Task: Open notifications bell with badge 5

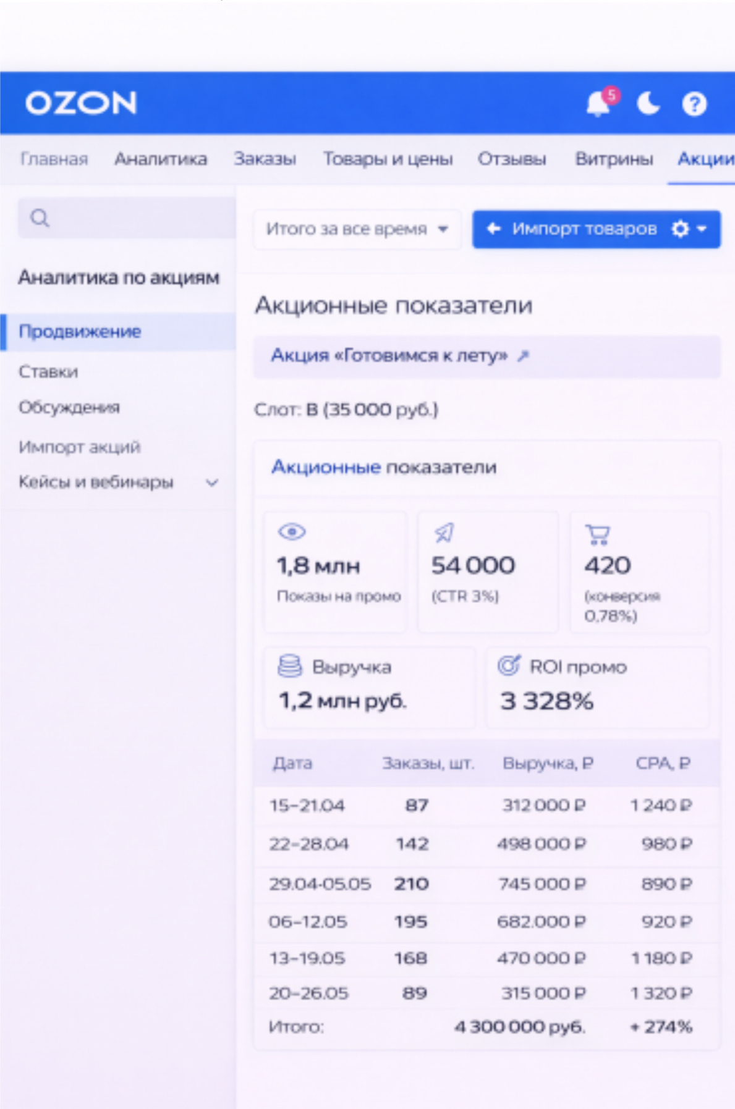Action: pos(600,103)
